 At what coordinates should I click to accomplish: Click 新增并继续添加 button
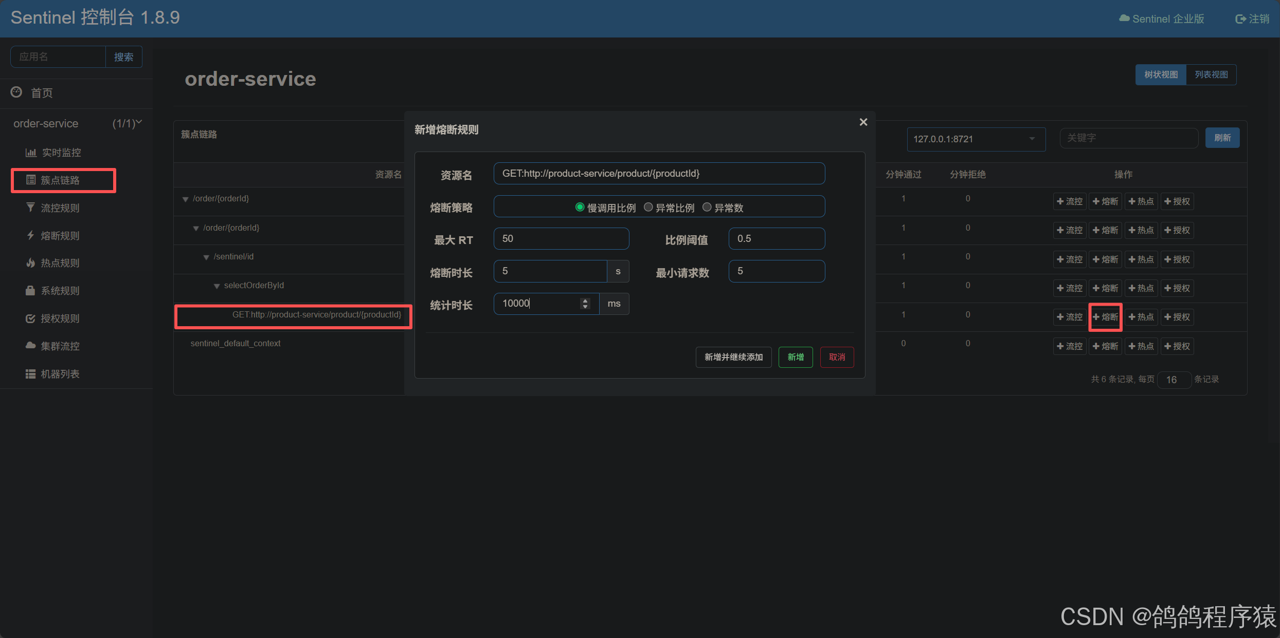(x=733, y=357)
